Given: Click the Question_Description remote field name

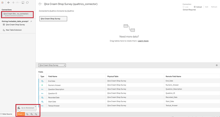Looking at the screenshot, I should [174, 89].
